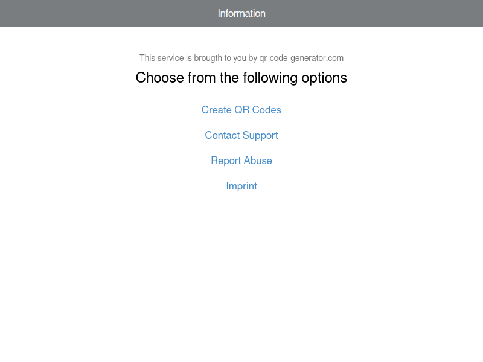View the Imprint page
483x362 pixels.
[241, 186]
